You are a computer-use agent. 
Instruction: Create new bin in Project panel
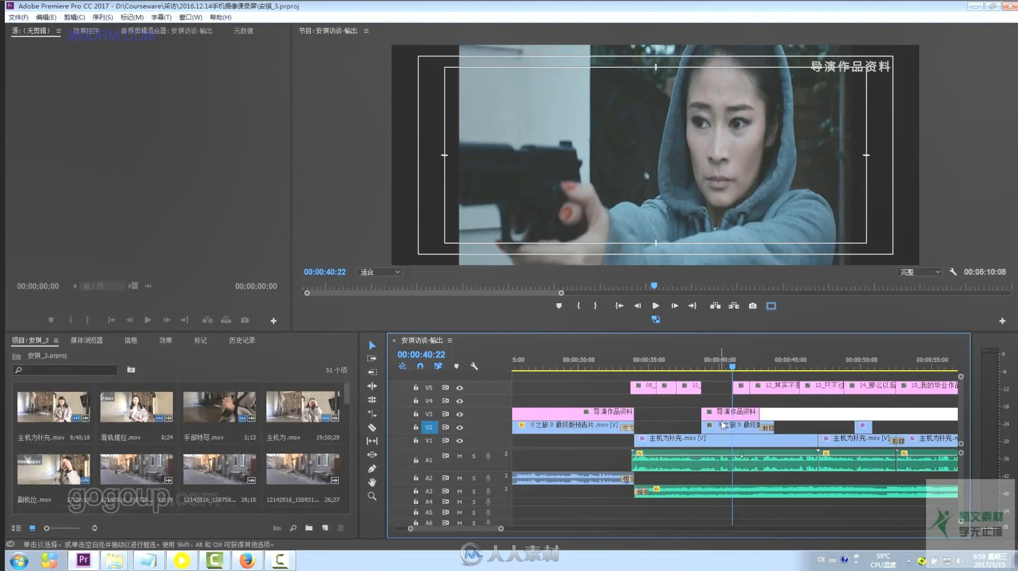tap(309, 528)
